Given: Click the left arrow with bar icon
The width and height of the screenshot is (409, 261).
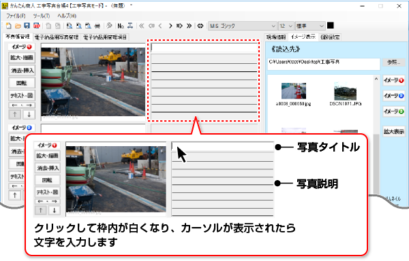Looking at the screenshot, I should click(151, 26).
